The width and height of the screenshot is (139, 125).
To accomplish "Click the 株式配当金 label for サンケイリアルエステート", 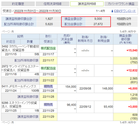I will [48, 68].
